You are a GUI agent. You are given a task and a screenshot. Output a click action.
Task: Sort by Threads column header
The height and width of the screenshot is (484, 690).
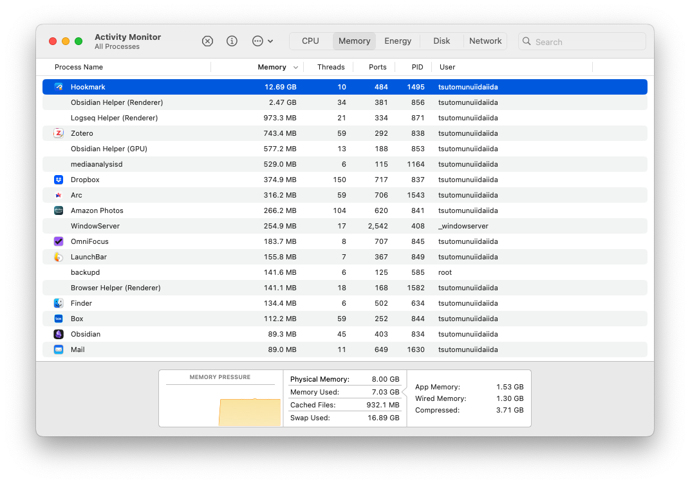coord(331,67)
